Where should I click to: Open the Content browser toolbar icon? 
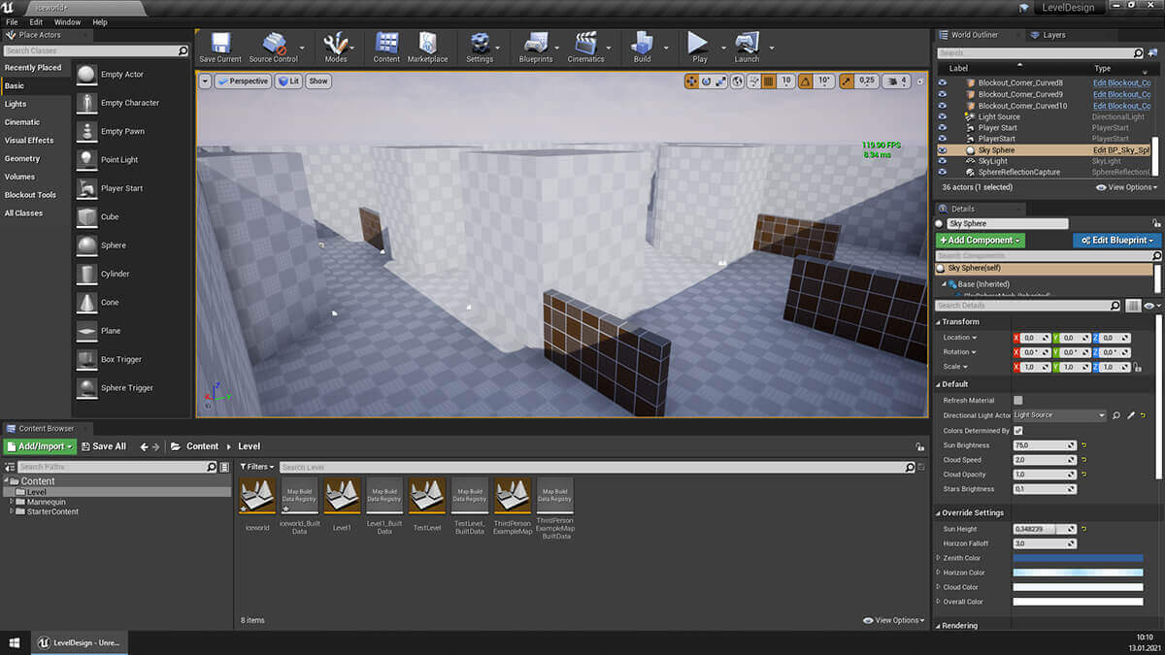[386, 45]
